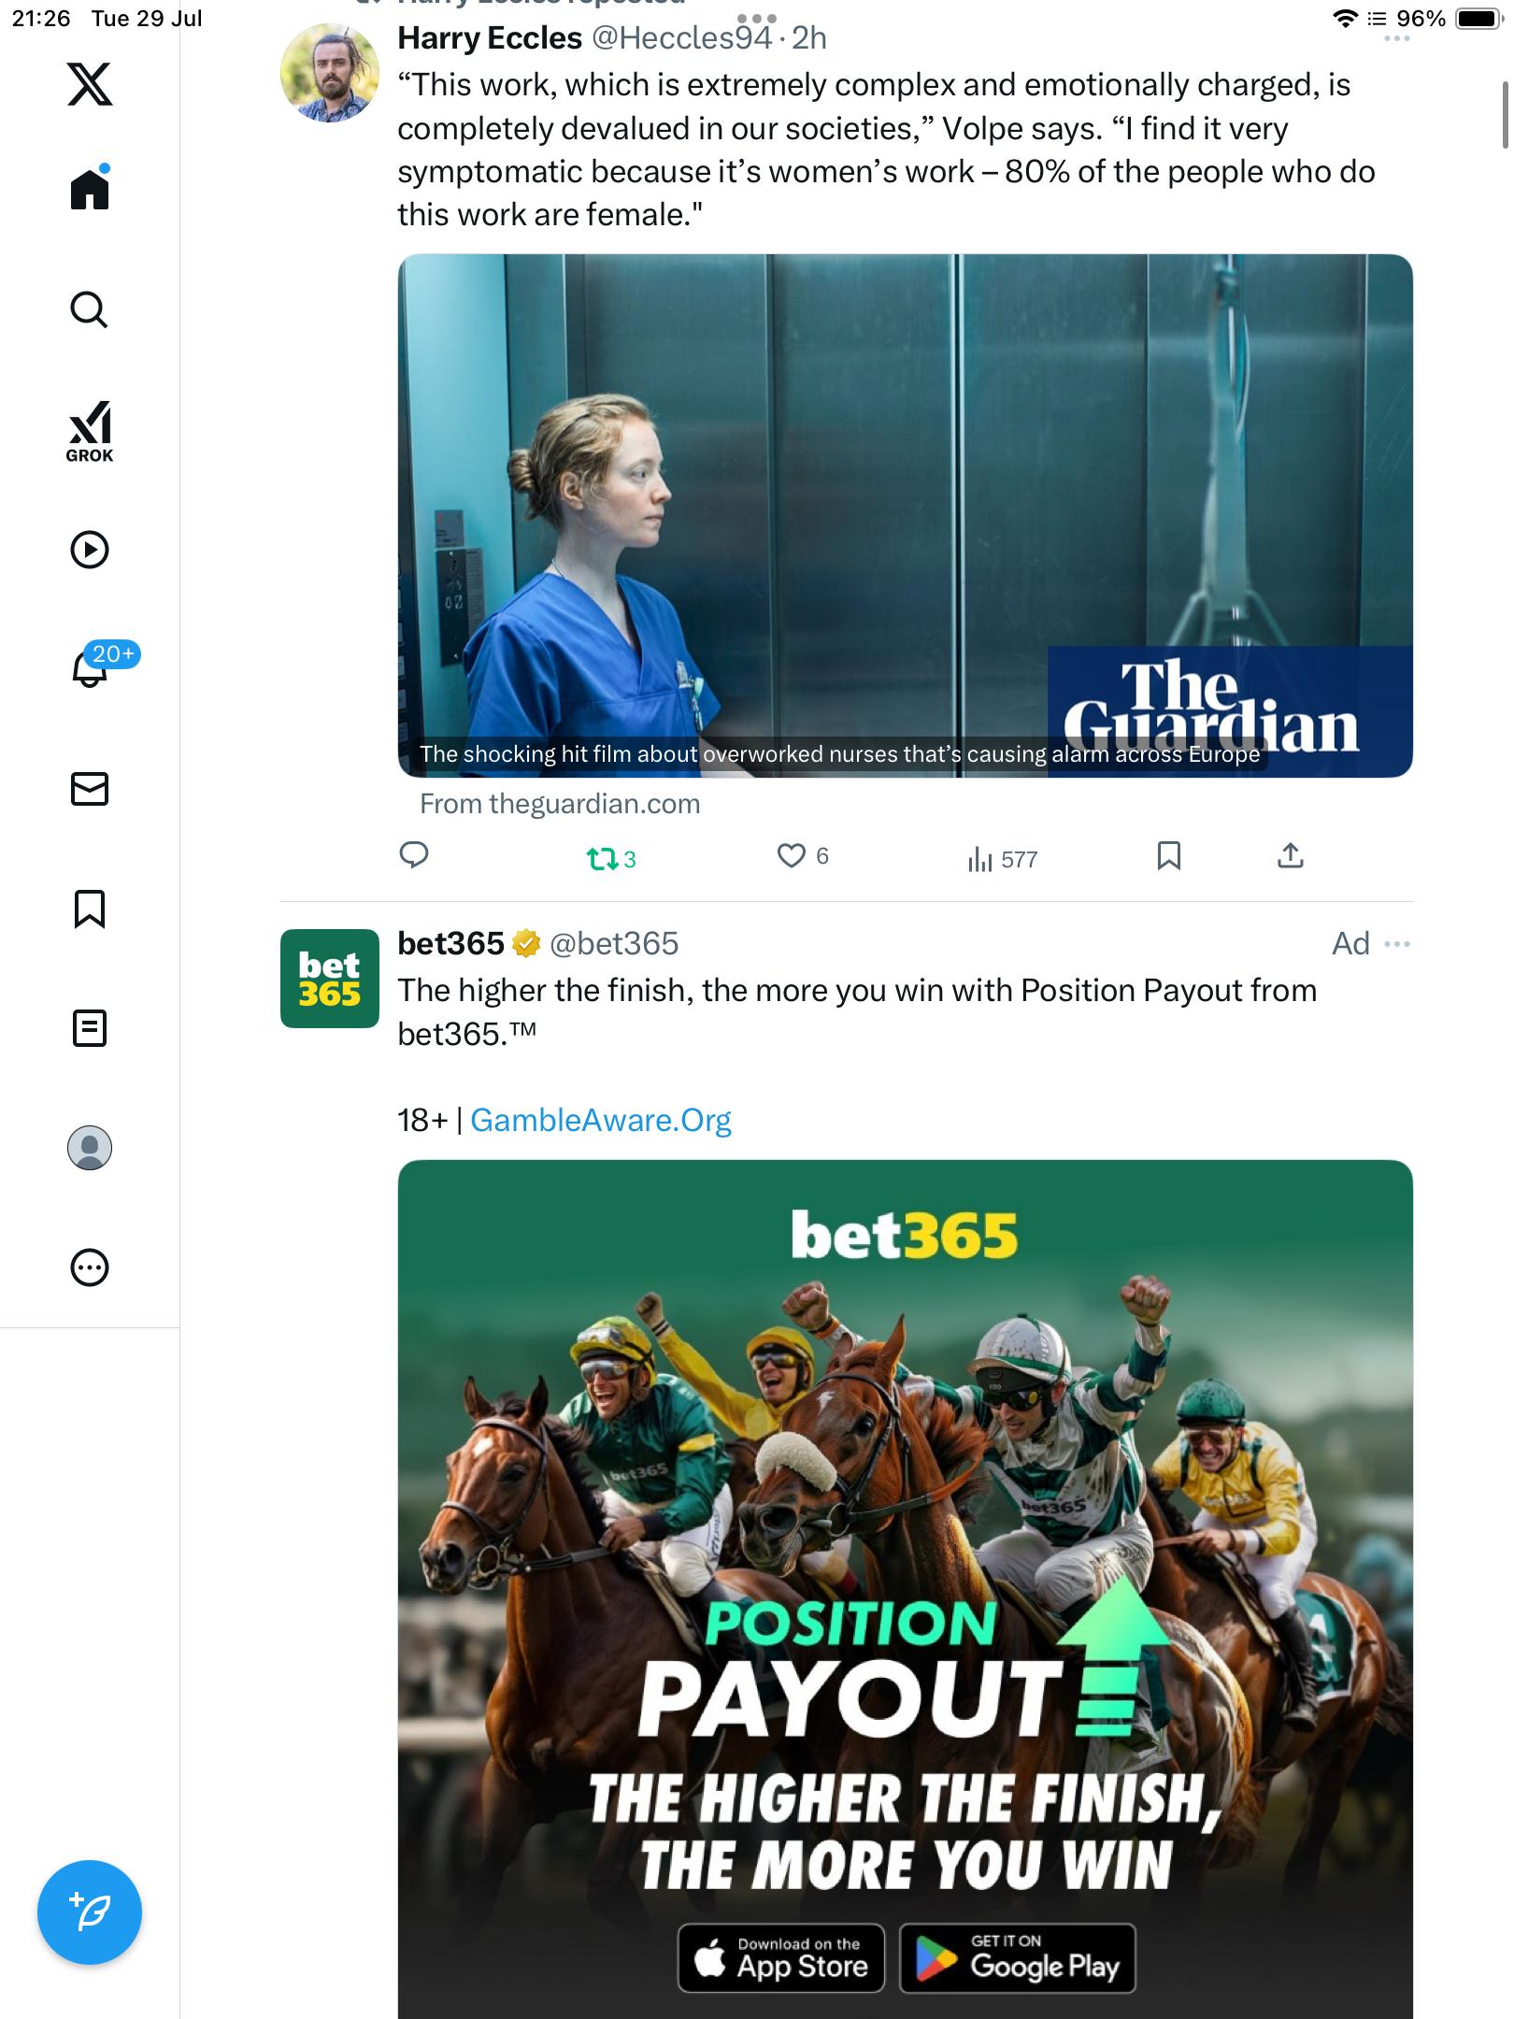
Task: View analytics showing 577 views
Action: tap(1003, 859)
